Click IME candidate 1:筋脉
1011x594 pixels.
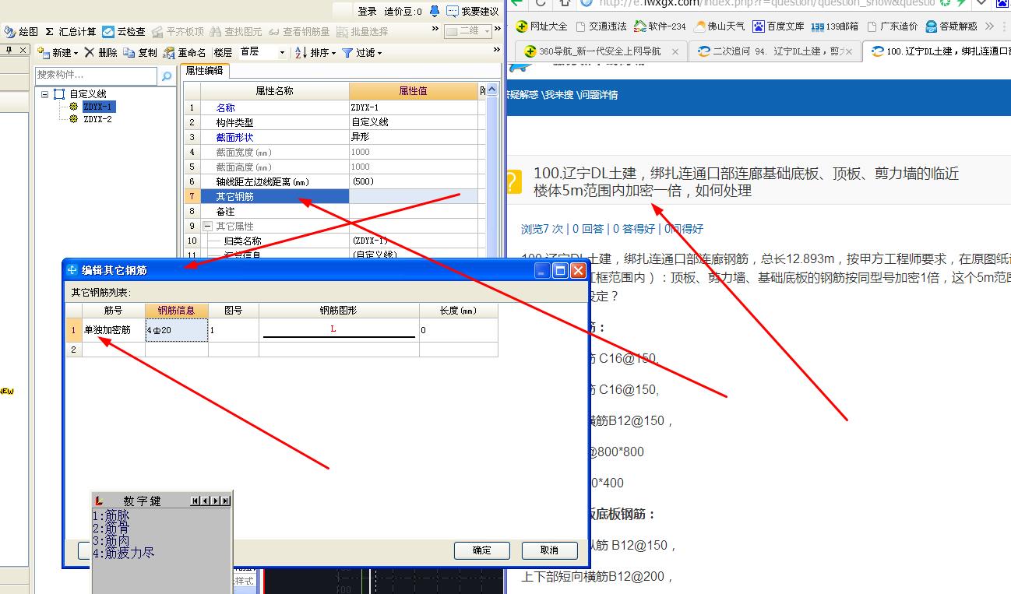111,516
